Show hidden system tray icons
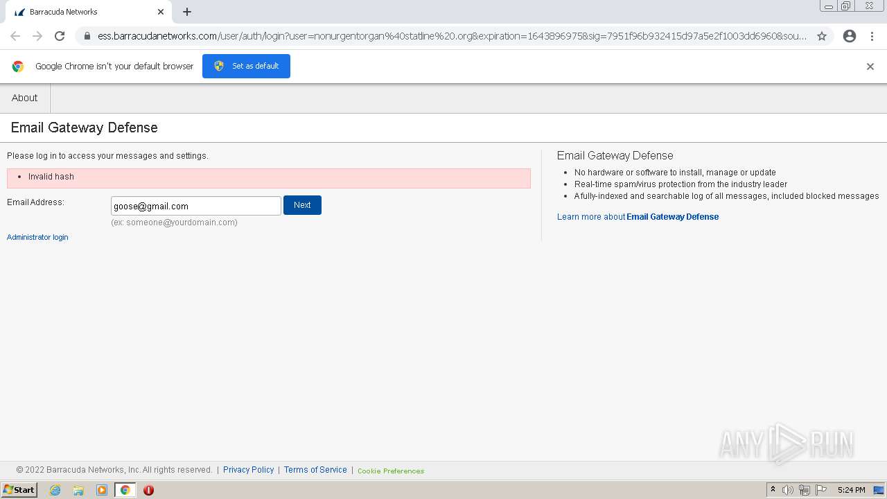The width and height of the screenshot is (887, 499). click(773, 490)
